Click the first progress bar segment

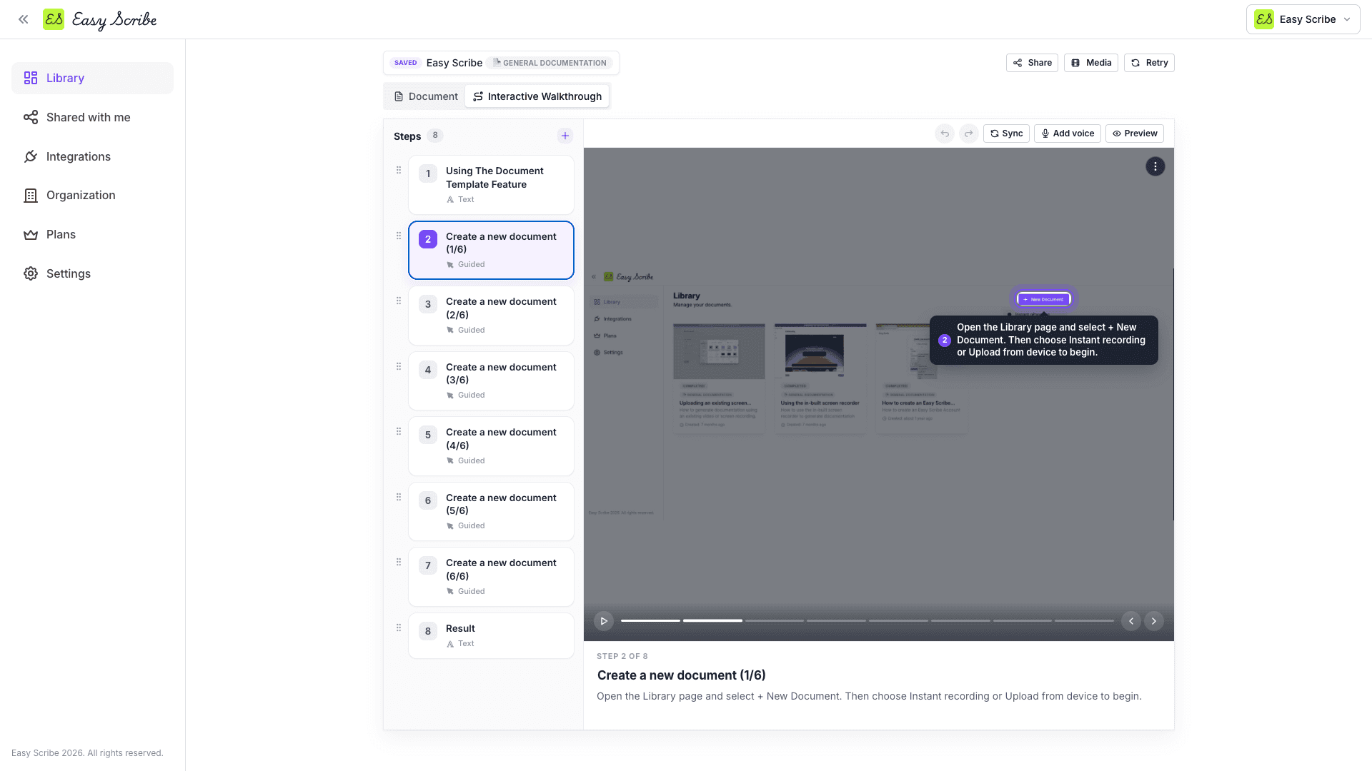[650, 621]
